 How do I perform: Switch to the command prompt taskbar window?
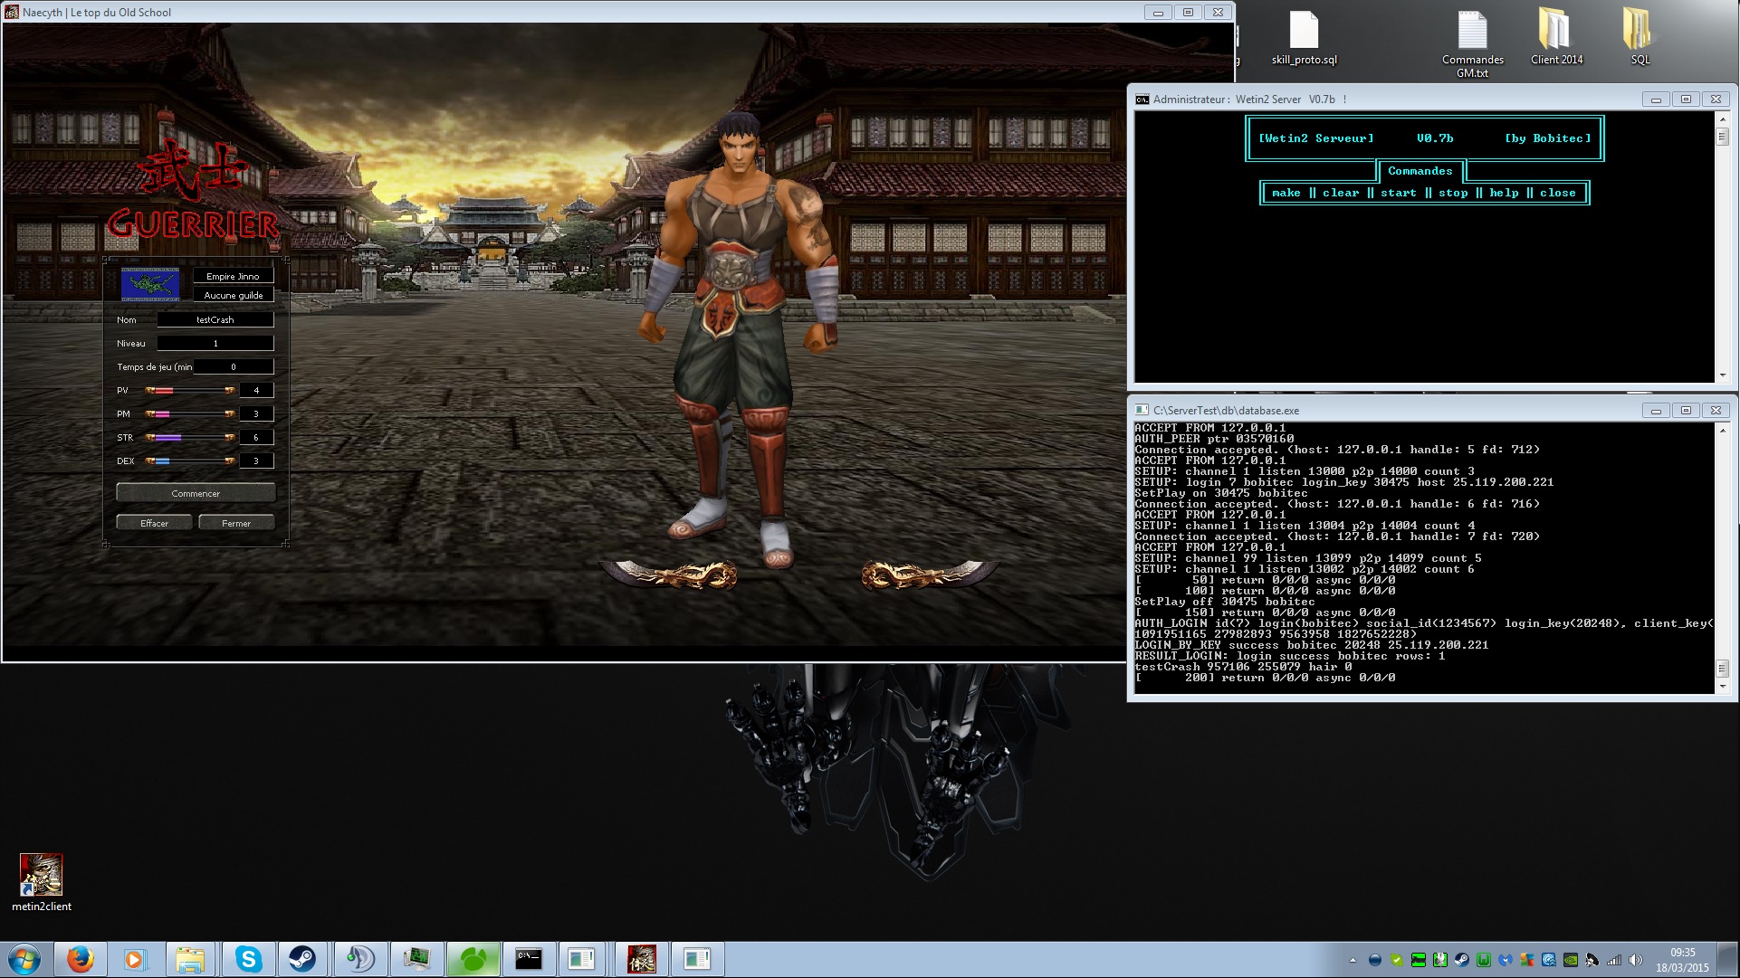tap(529, 959)
